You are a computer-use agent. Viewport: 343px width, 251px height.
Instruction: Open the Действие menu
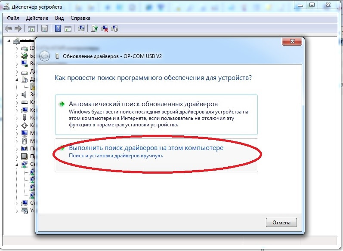click(x=37, y=18)
